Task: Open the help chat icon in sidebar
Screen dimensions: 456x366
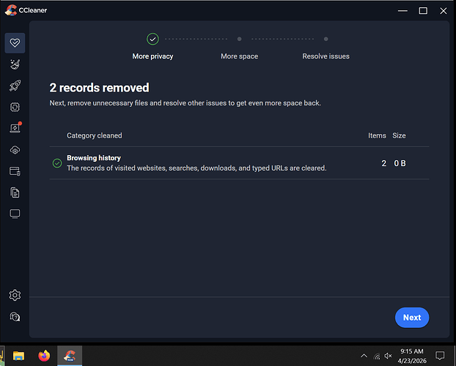Action: [15, 317]
